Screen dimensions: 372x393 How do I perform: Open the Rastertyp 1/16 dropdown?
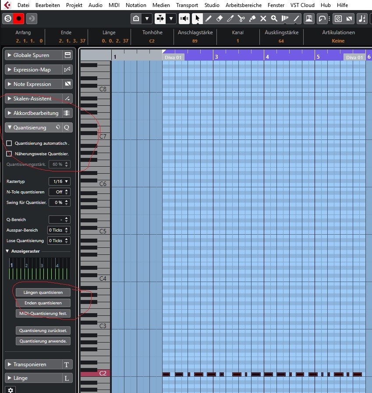coord(60,182)
